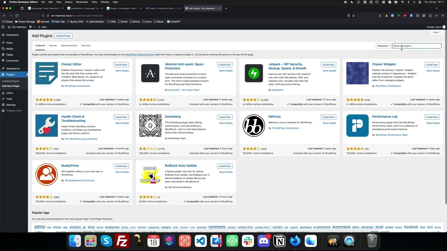Click the browser address bar URL

coord(77,15)
